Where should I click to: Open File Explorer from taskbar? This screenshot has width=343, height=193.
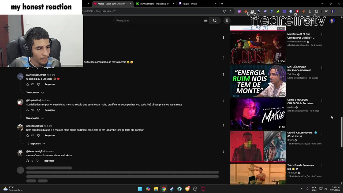(x=156, y=189)
